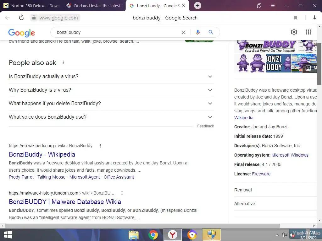
Task: Expand 'What happens if you delete BonziBuddy?'
Action: point(111,104)
